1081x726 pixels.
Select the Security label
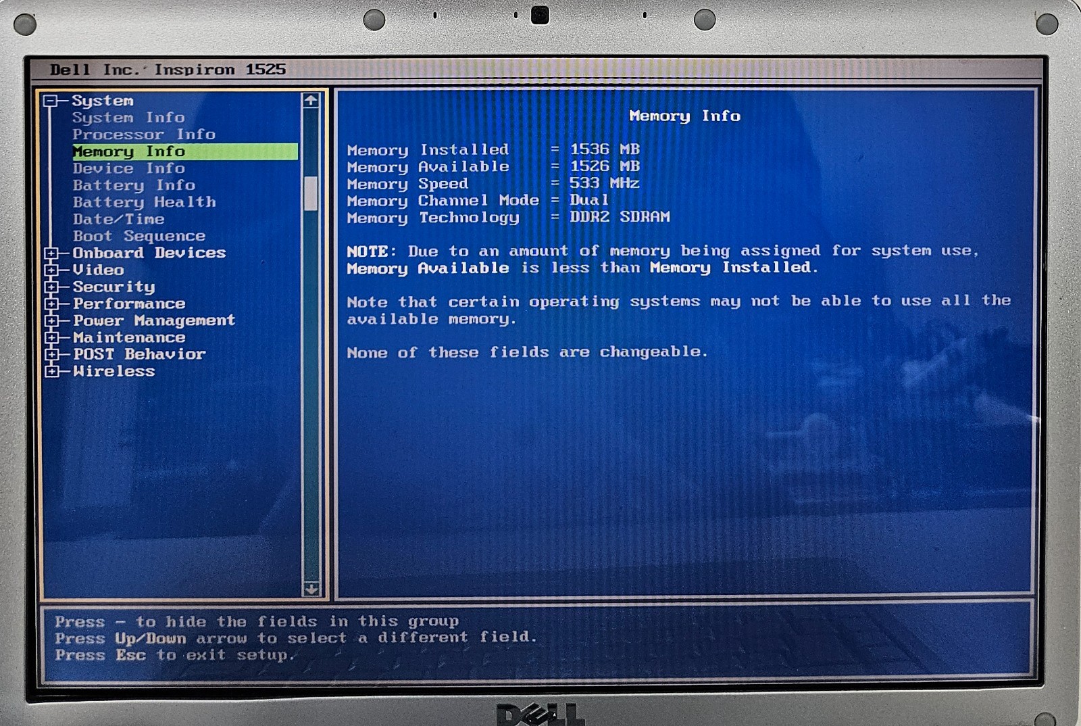tap(114, 287)
